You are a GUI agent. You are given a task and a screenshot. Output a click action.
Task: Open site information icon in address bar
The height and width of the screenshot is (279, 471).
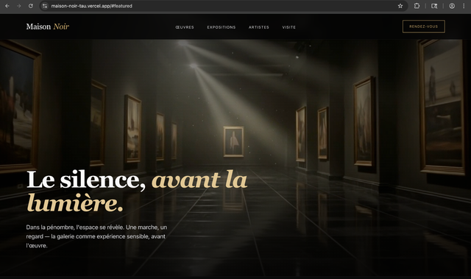click(45, 6)
